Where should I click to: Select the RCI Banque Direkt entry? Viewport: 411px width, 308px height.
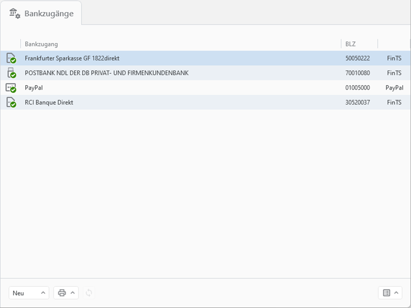49,102
